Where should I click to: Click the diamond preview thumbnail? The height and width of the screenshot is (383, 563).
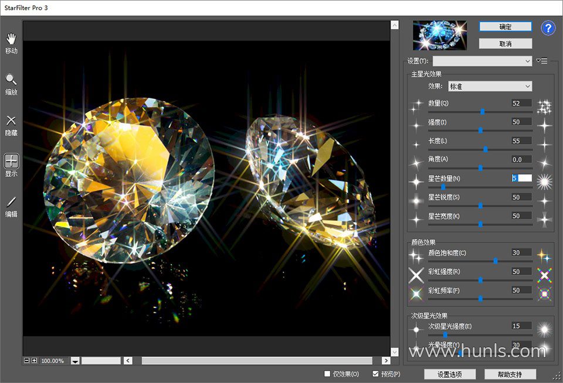pyautogui.click(x=440, y=35)
